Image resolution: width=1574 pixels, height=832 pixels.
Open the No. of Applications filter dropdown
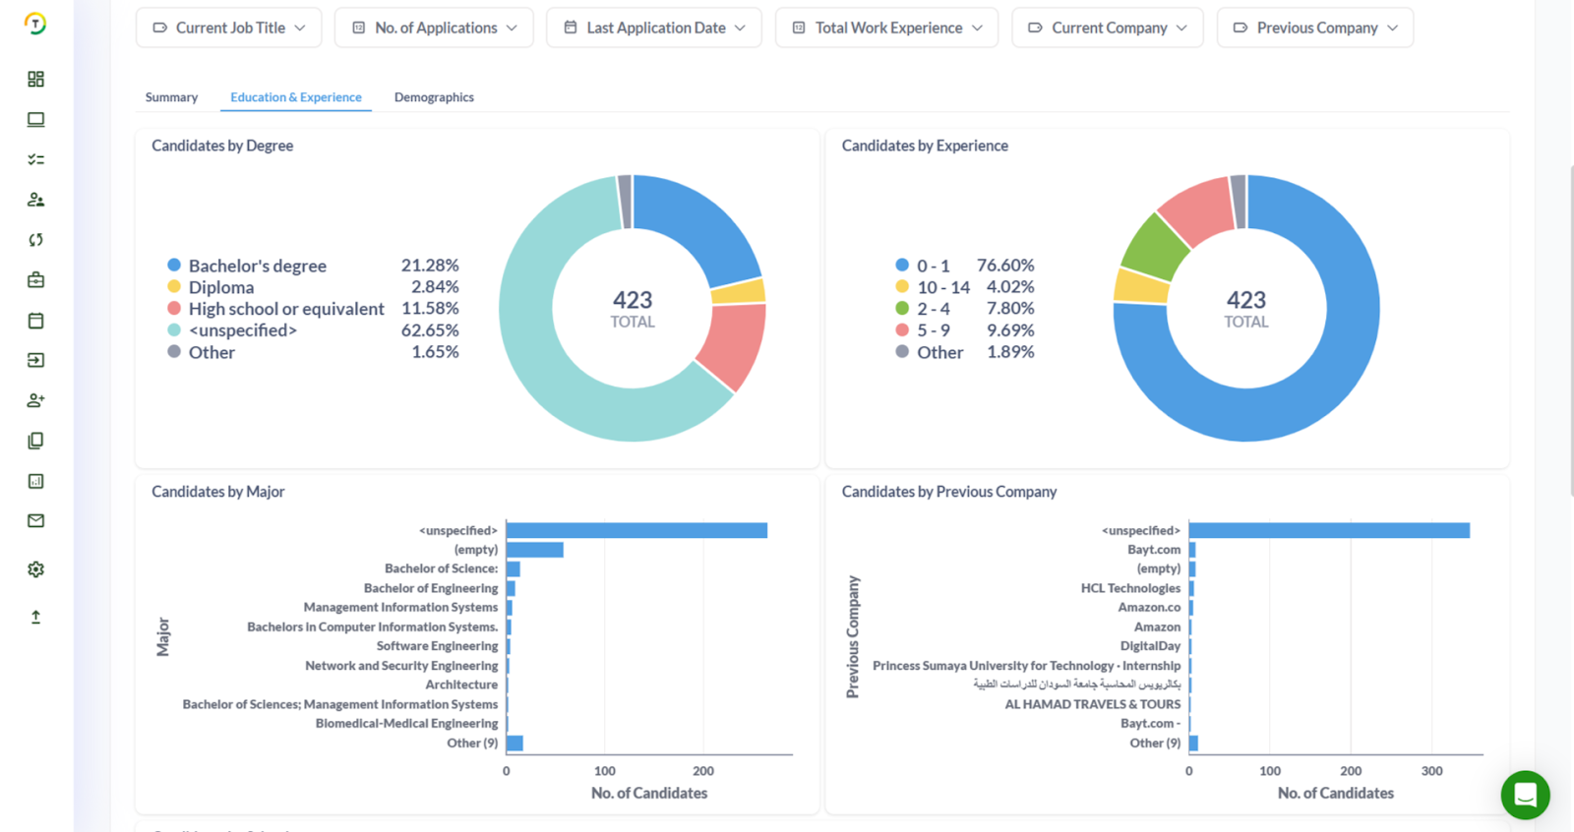tap(434, 28)
